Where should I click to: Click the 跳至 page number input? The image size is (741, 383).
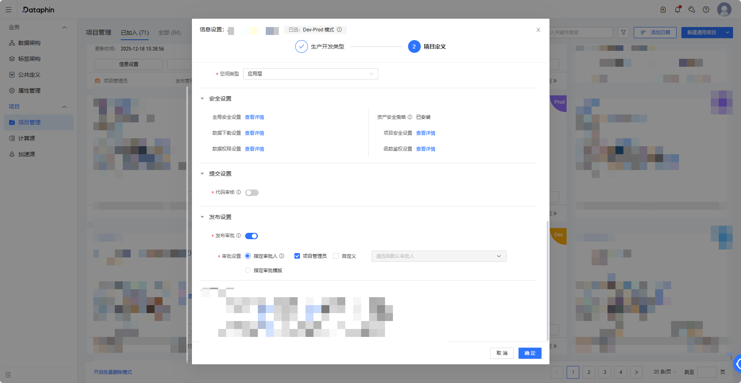point(707,372)
